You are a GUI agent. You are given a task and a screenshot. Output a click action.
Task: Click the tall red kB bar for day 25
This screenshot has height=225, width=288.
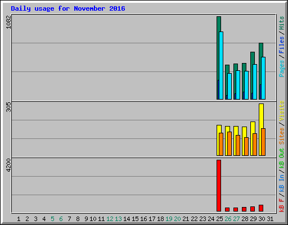(219, 186)
